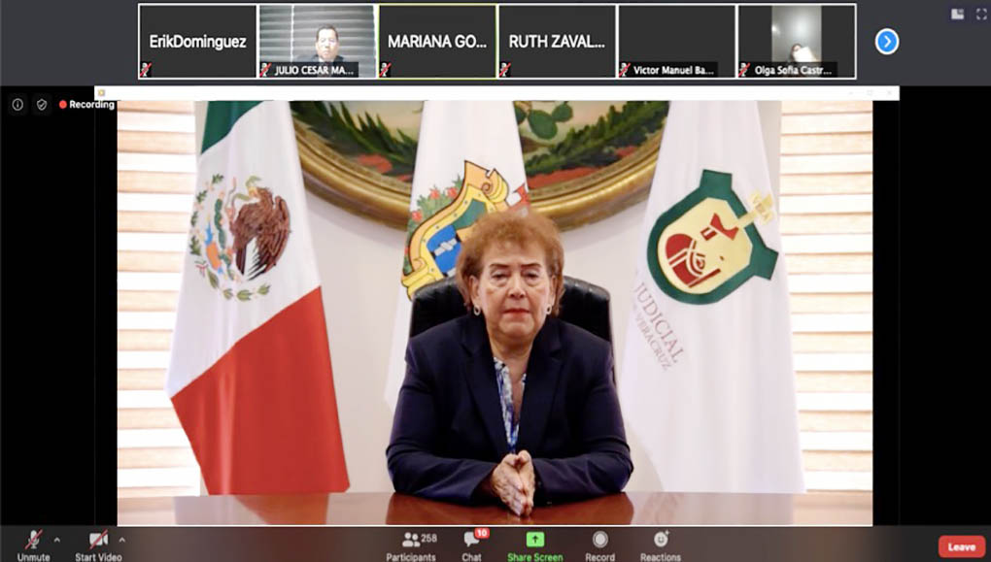
Task: Expand video options arrow beside Start Video
Action: point(121,540)
